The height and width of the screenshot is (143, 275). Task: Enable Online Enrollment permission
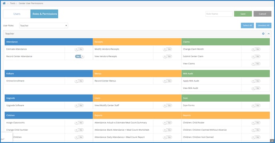[x=79, y=81]
